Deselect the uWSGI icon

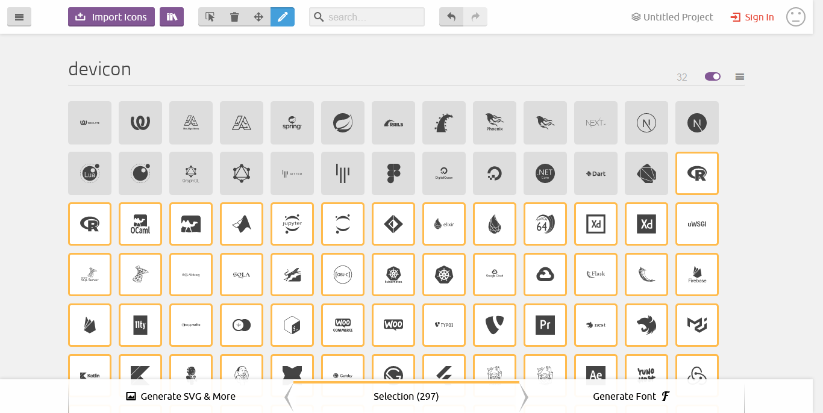coord(697,224)
